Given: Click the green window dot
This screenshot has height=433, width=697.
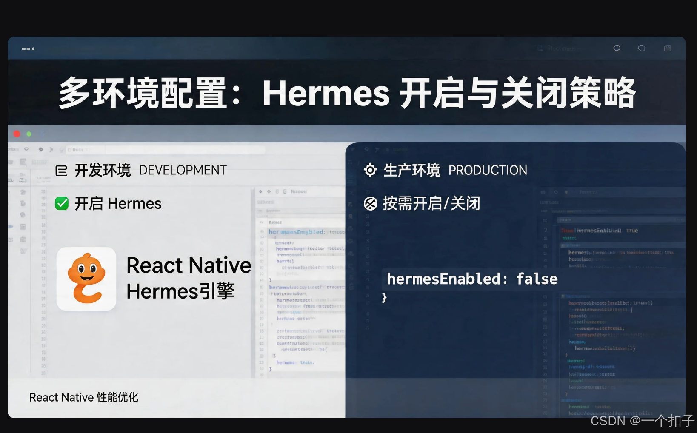Looking at the screenshot, I should coord(29,134).
